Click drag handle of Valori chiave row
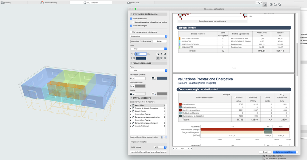The image size is (307, 160). click(131, 105)
